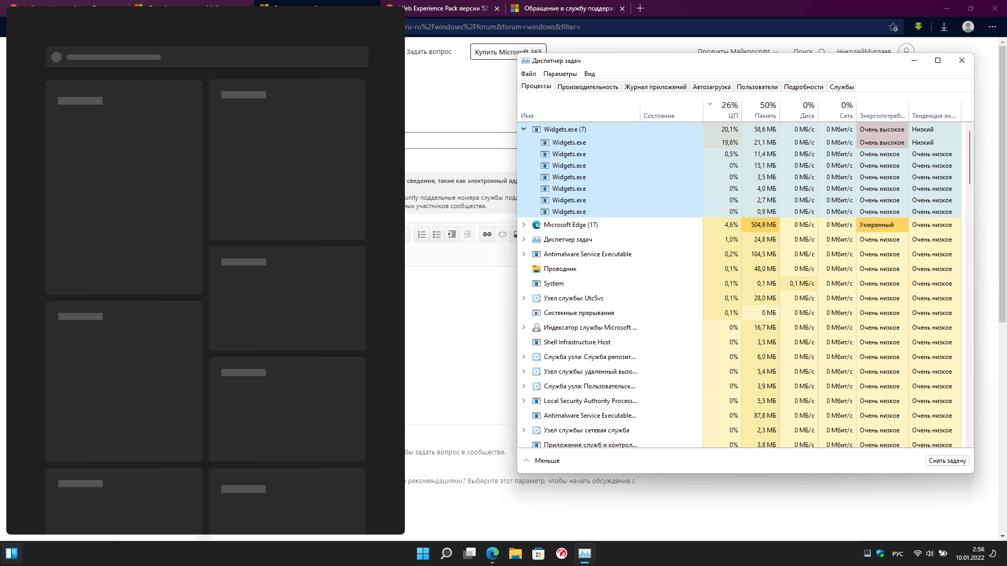Expand the Antimalware Service Executable entry
The width and height of the screenshot is (1007, 566).
pyautogui.click(x=523, y=254)
